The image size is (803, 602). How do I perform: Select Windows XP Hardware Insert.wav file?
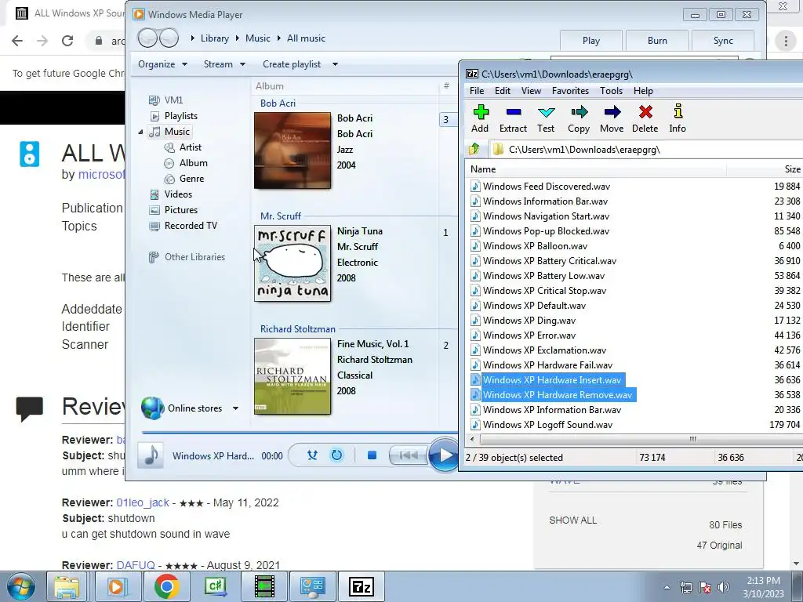tap(551, 380)
